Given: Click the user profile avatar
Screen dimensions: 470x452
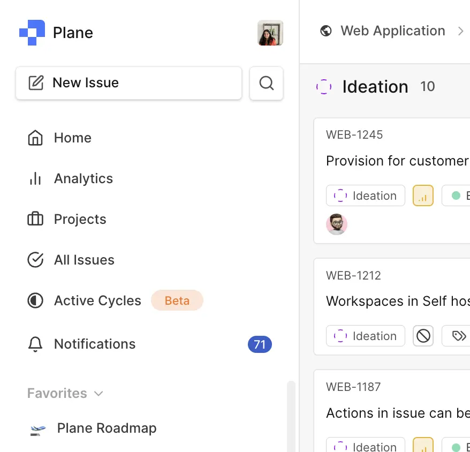Looking at the screenshot, I should coord(270,33).
